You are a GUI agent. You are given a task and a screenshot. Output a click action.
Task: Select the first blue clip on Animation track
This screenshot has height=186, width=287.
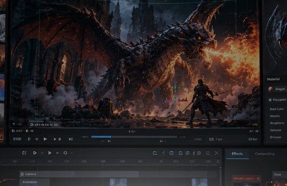[118, 182]
